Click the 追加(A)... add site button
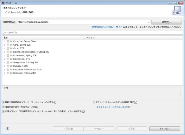Viewport: 185px width, 135px height. click(x=166, y=22)
